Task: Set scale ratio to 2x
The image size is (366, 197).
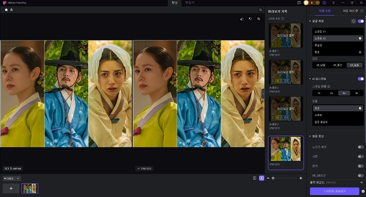Action: pos(331,93)
